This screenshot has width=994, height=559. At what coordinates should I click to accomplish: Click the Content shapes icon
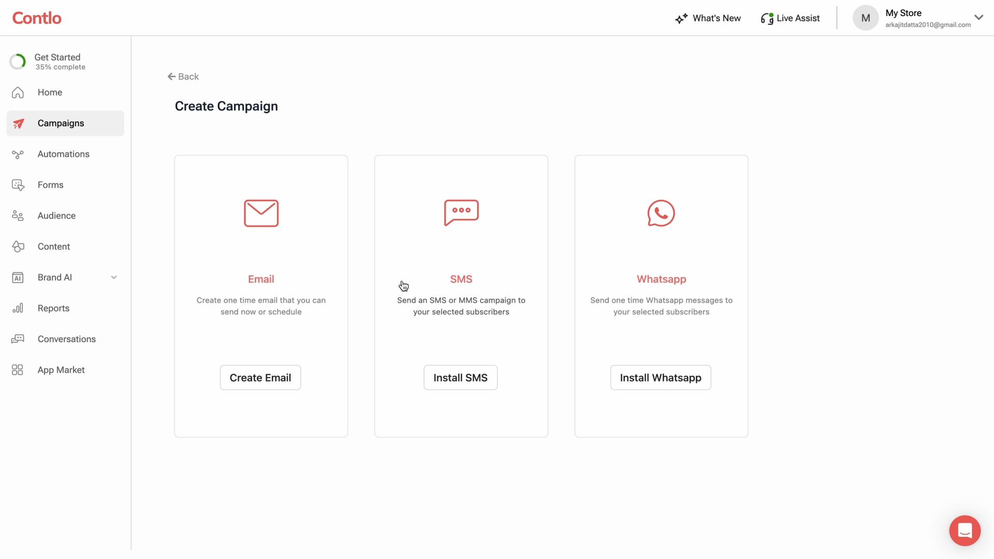point(18,247)
